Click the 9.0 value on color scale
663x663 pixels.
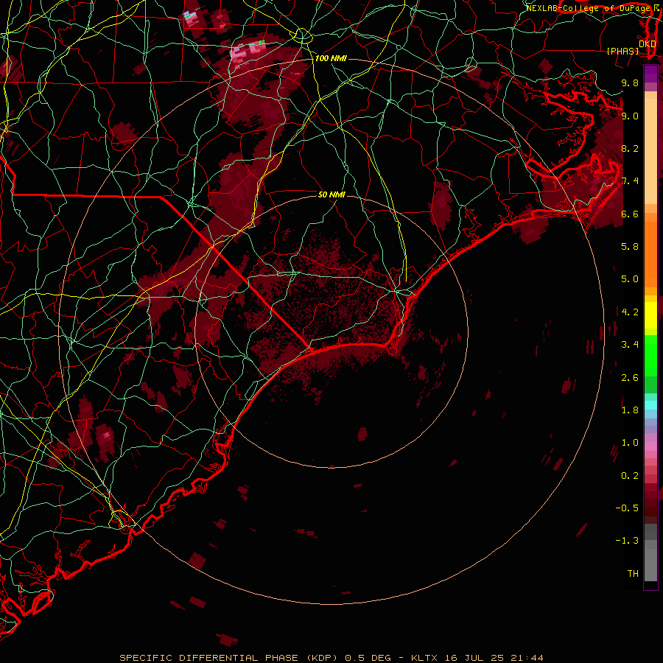630,116
